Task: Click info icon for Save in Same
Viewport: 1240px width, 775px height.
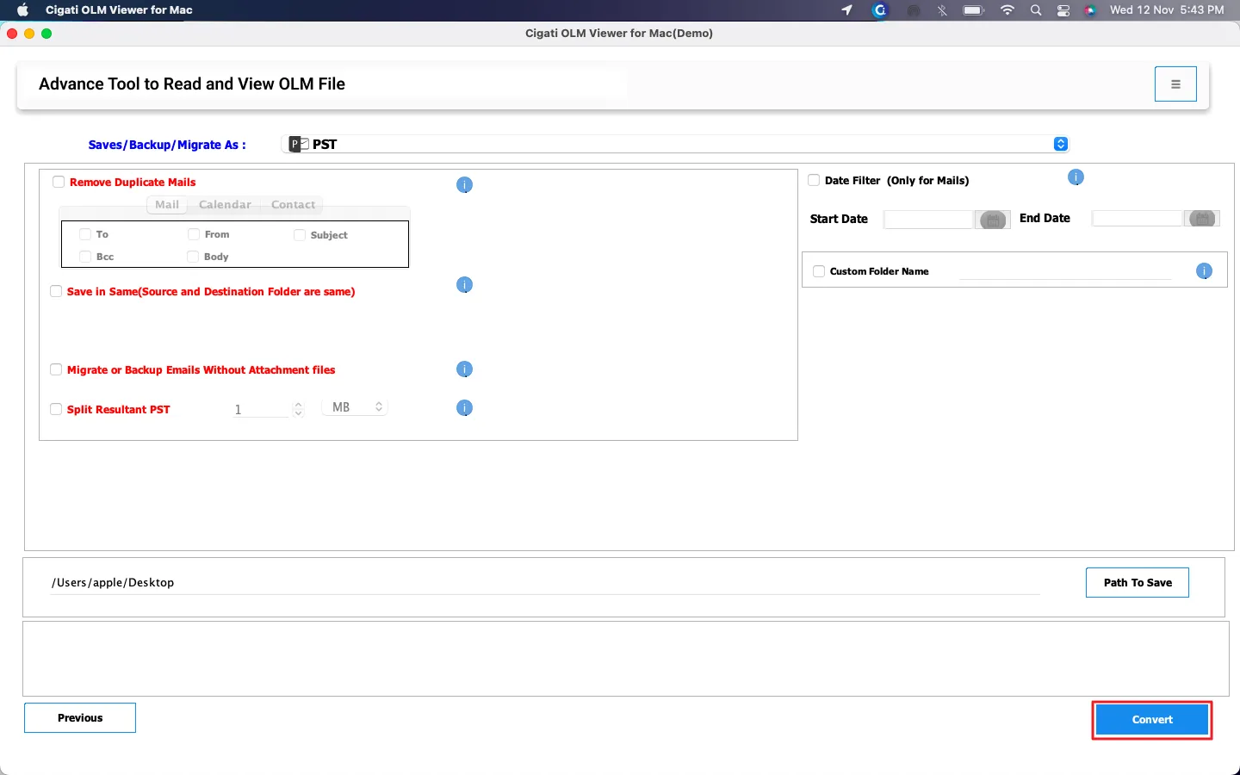Action: pos(464,285)
